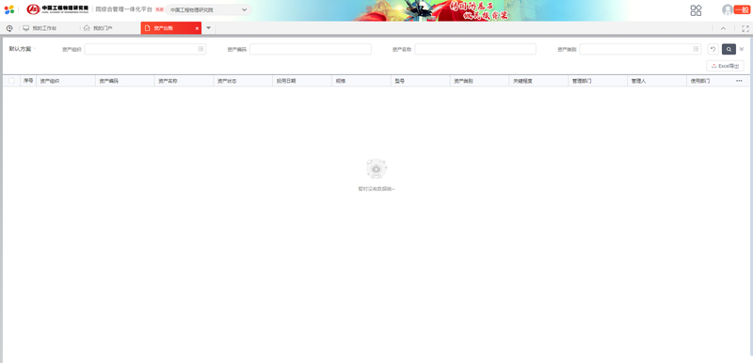Click the colorful app launcher logo icon
Screen dimensions: 753x363
(x=9, y=9)
